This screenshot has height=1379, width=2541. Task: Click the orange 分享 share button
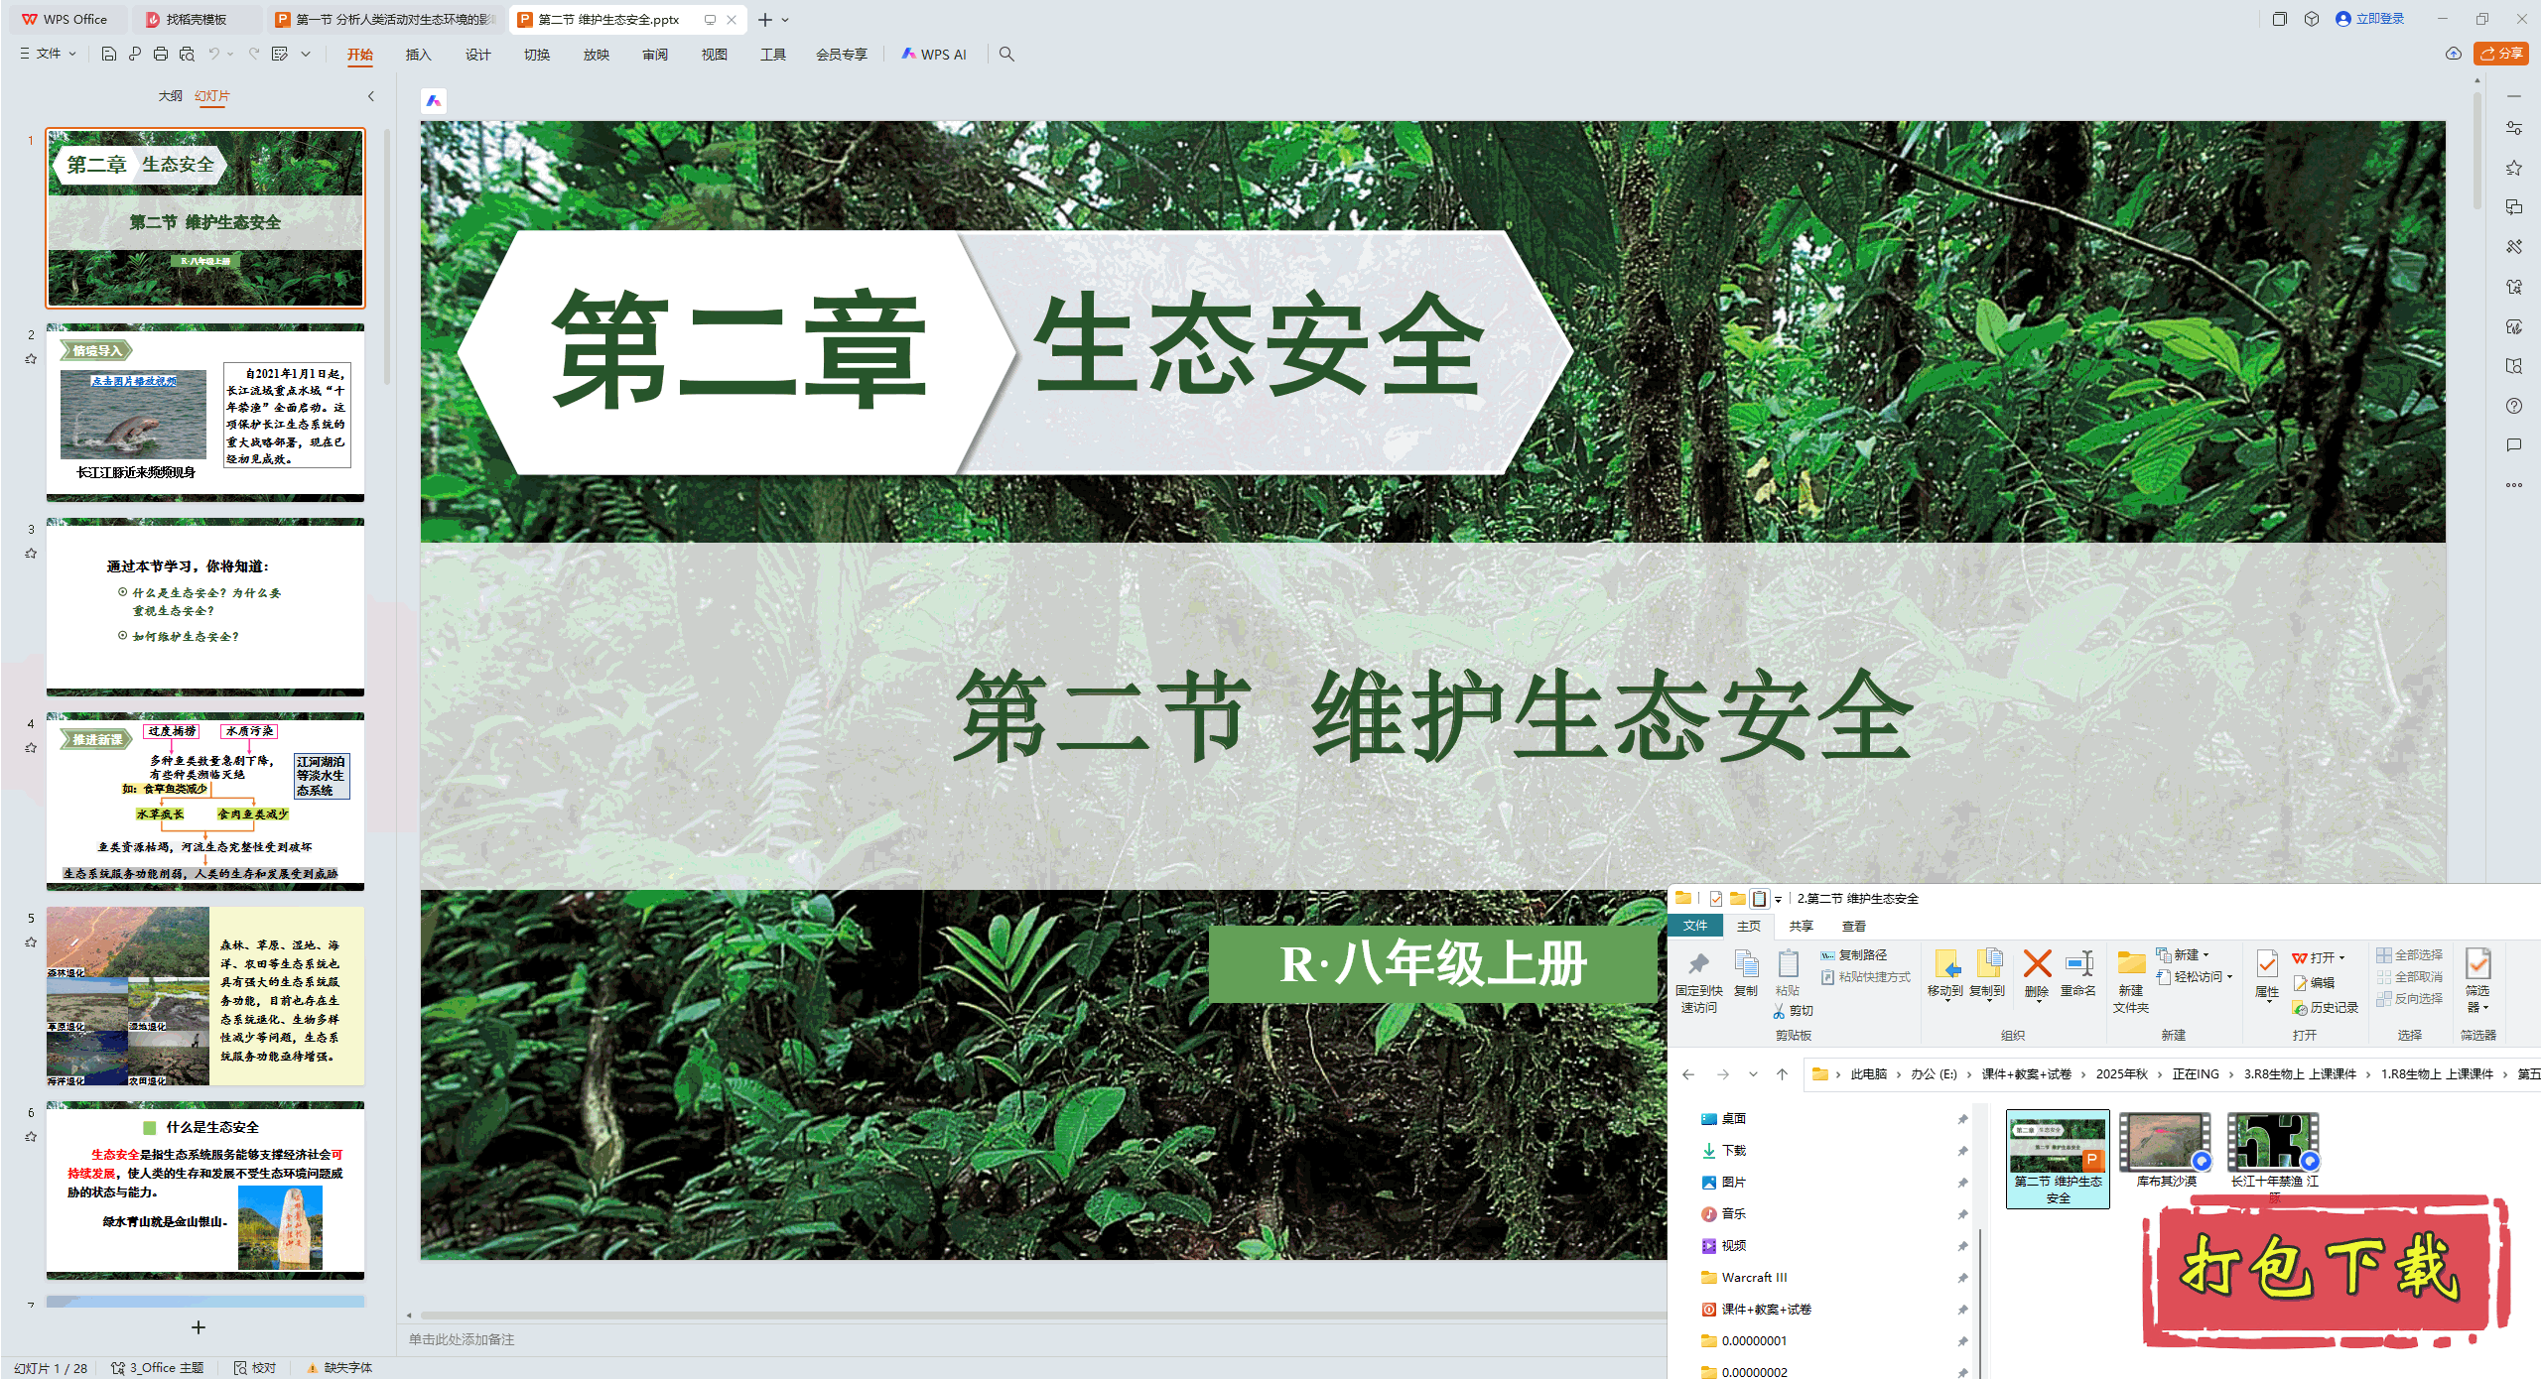2500,54
